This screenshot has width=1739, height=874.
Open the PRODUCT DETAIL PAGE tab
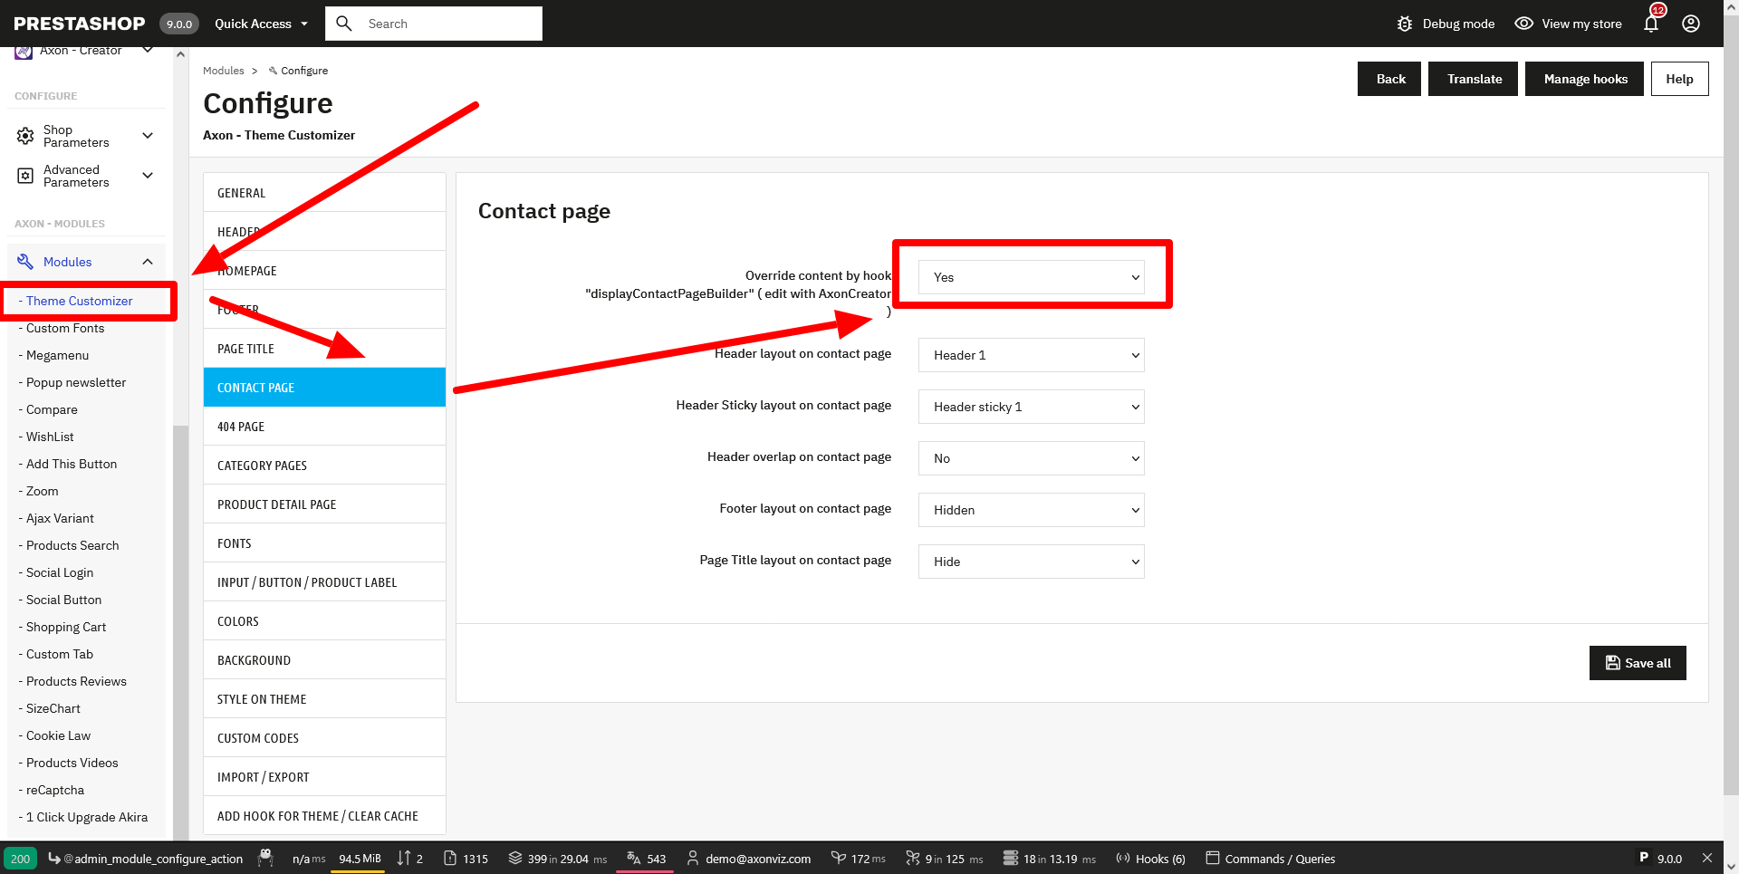[324, 504]
